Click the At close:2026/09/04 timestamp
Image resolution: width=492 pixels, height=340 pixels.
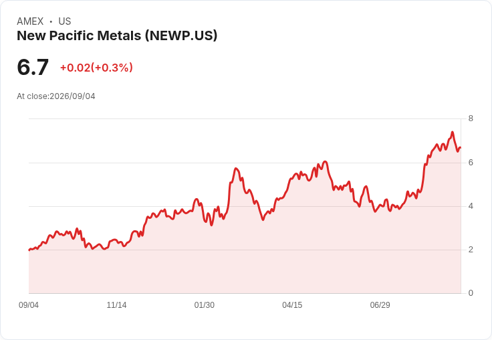coord(56,96)
